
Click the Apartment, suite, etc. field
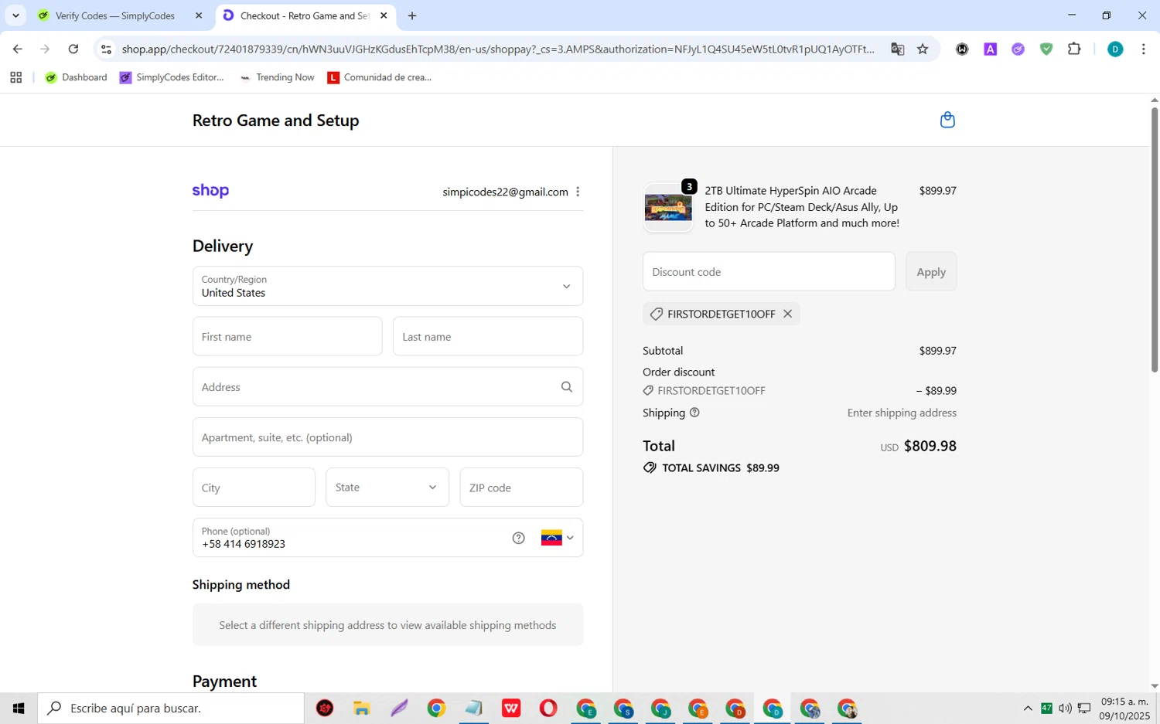click(387, 437)
